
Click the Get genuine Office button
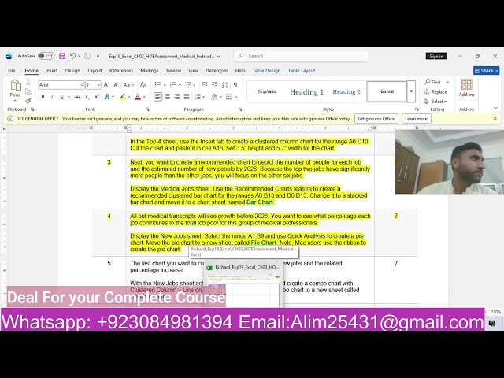(x=376, y=119)
